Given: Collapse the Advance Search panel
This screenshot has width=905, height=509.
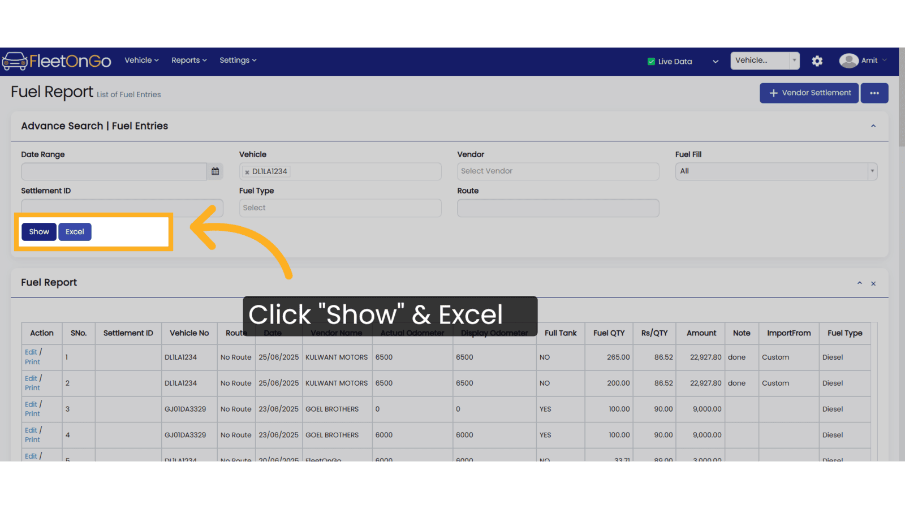Looking at the screenshot, I should pos(873,126).
